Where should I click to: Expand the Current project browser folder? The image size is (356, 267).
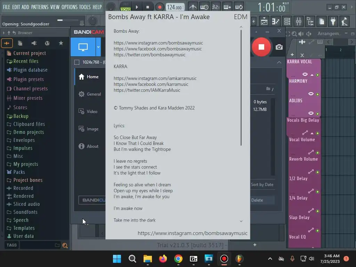(x=26, y=53)
